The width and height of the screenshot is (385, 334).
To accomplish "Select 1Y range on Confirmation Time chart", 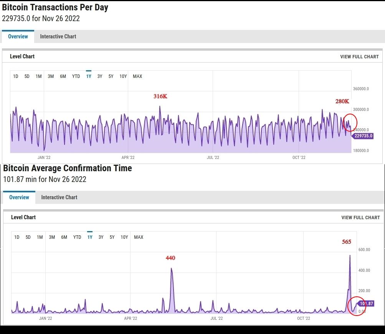I will (90, 237).
